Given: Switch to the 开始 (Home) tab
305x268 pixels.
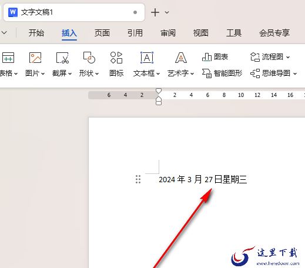Looking at the screenshot, I should pyautogui.click(x=36, y=33).
